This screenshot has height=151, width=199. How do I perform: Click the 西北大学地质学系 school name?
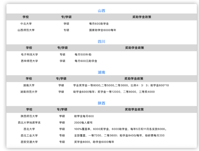tap(29, 123)
